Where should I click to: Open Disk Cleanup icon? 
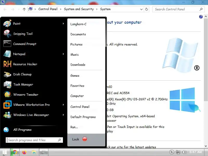(7, 74)
